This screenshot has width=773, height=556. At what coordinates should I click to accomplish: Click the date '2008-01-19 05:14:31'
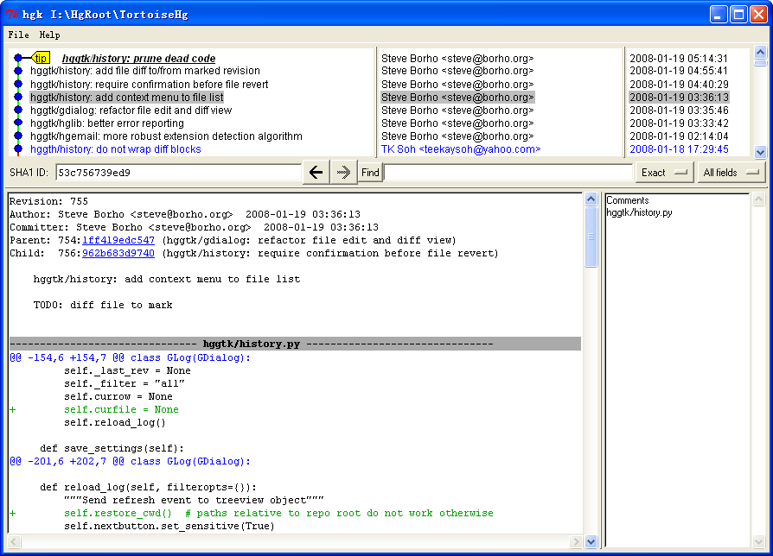click(679, 58)
